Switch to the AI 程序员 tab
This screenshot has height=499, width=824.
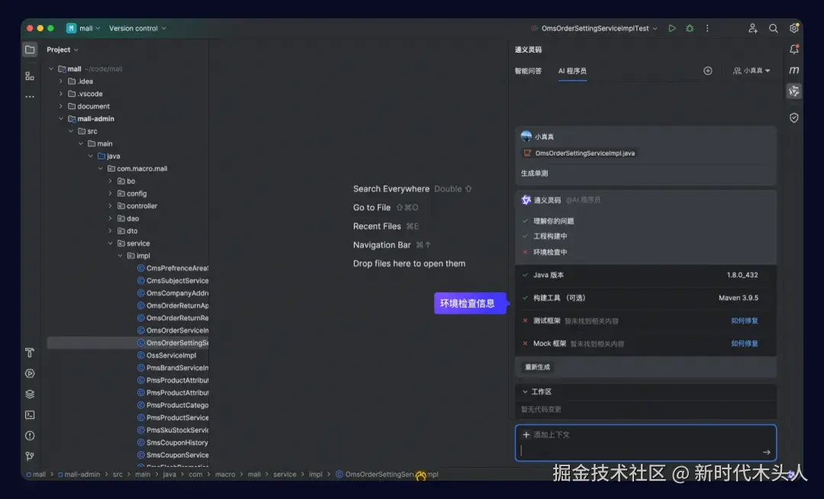572,71
